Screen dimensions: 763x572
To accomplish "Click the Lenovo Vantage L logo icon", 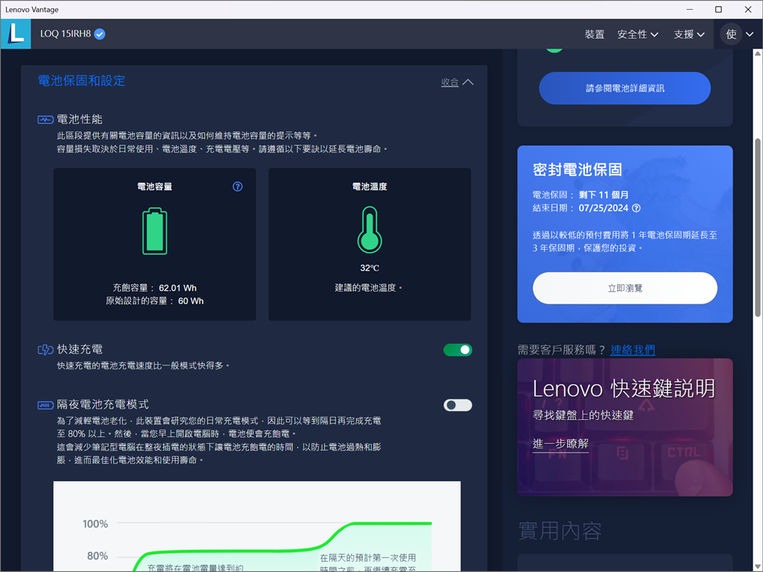I will (x=15, y=34).
